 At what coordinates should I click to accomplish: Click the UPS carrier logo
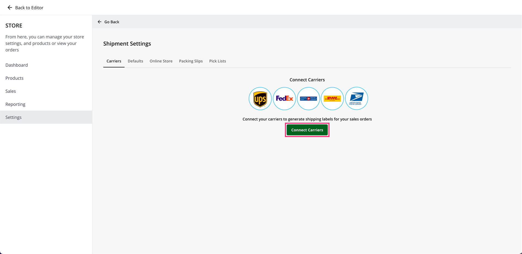pos(260,98)
